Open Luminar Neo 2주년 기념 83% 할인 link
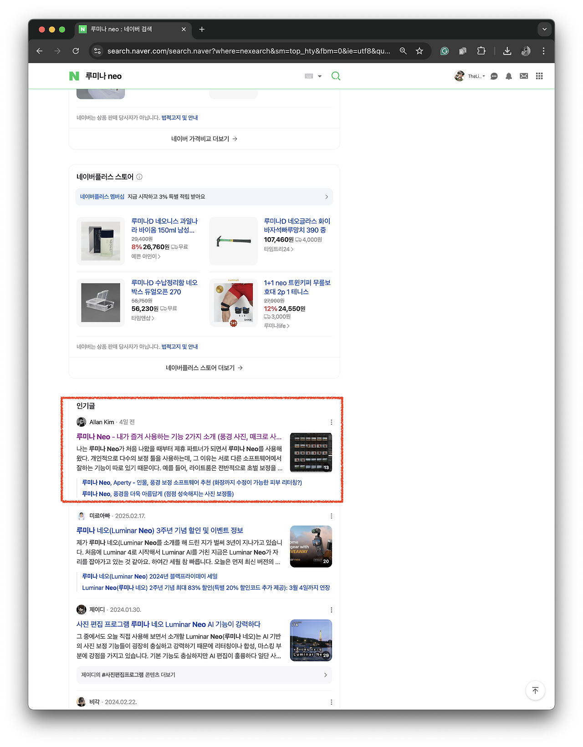 [206, 588]
